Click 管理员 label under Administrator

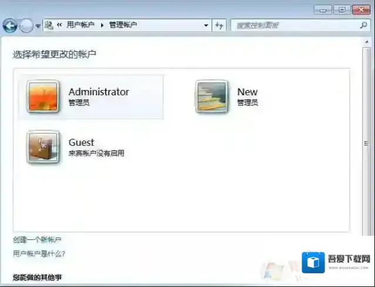pyautogui.click(x=79, y=103)
